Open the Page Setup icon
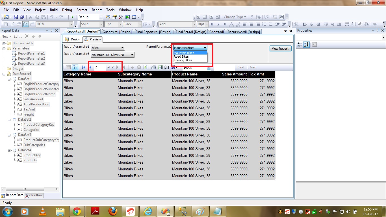This screenshot has width=386, height=217. [166, 67]
